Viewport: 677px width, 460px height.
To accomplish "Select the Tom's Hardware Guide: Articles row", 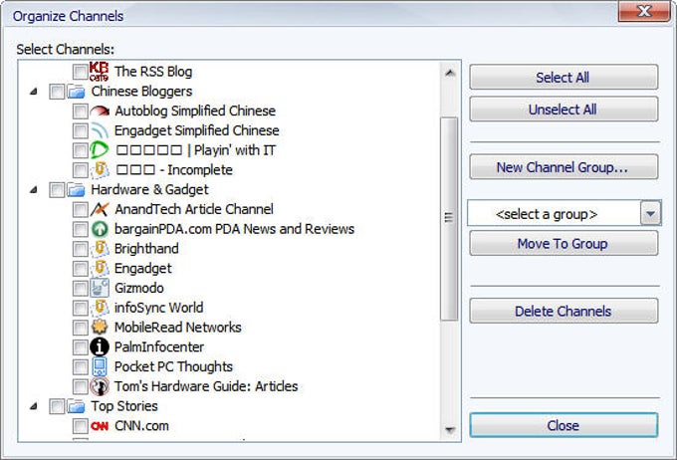I will pos(206,386).
